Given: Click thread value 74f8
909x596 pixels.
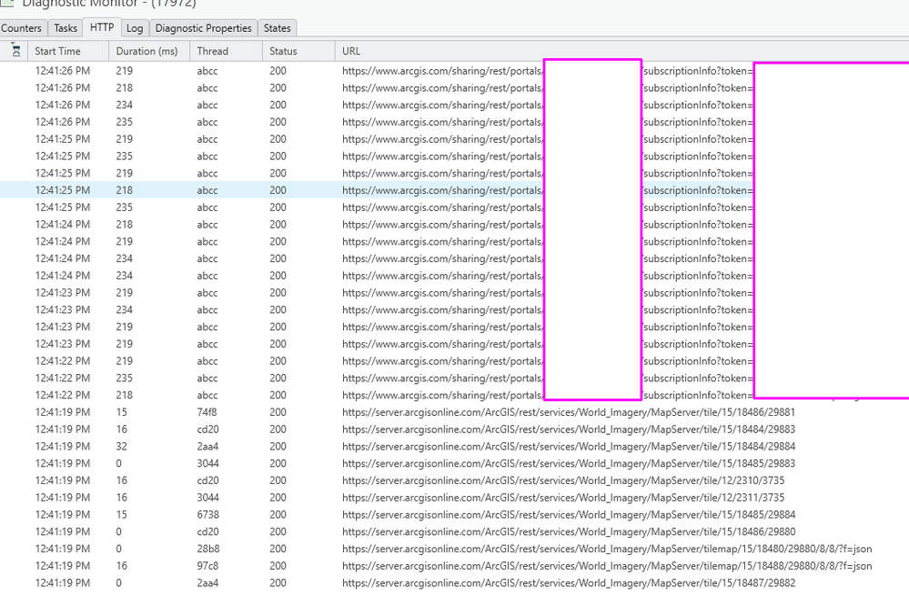Looking at the screenshot, I should (207, 412).
